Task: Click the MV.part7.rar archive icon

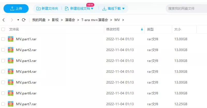Action: (x=11, y=104)
